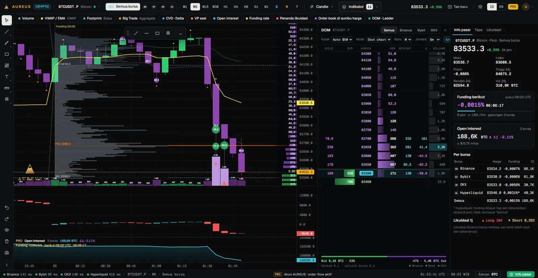Select the Fibonacci levels tool
Image resolution: width=538 pixels, height=278 pixels.
pos(7,65)
